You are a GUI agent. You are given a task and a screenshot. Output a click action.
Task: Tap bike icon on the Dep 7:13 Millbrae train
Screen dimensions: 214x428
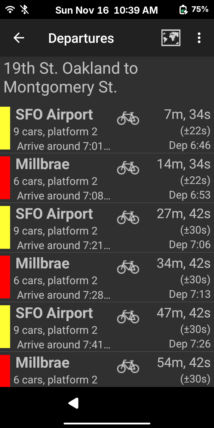128,267
